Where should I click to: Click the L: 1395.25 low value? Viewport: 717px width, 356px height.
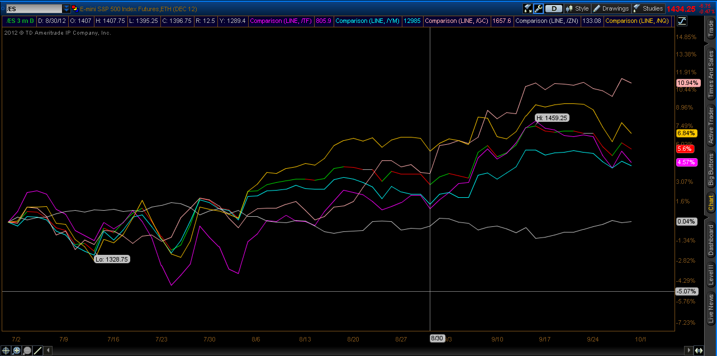[143, 21]
